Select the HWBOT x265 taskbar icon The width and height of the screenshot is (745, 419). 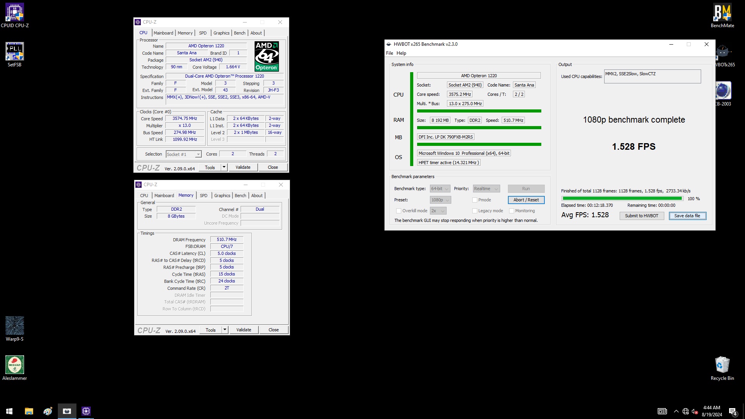point(67,411)
